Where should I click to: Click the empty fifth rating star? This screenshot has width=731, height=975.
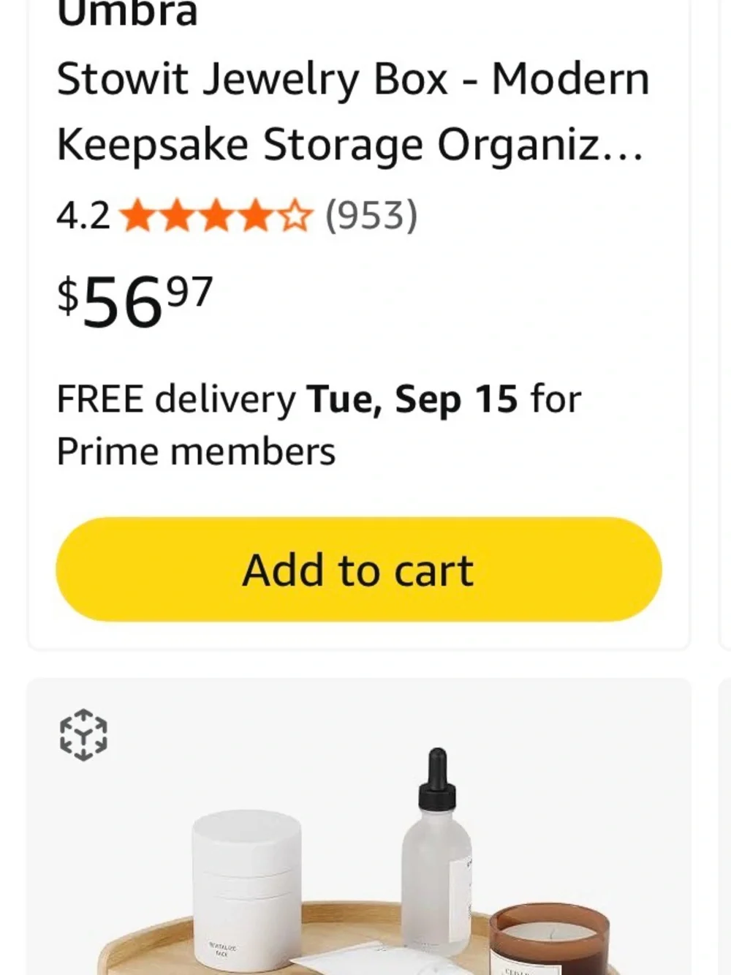point(295,217)
